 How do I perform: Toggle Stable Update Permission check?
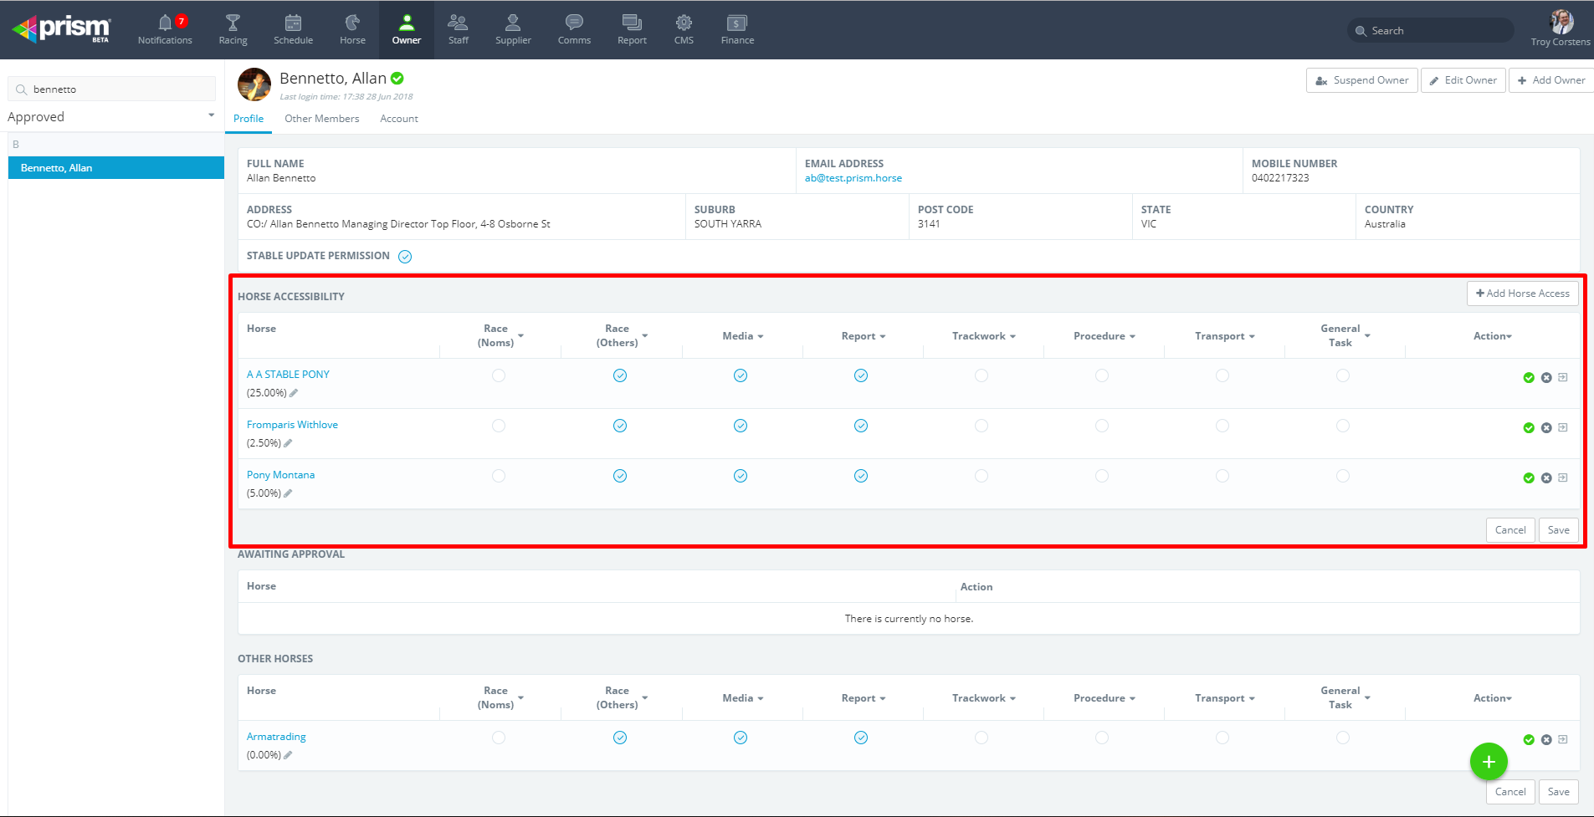(x=405, y=257)
